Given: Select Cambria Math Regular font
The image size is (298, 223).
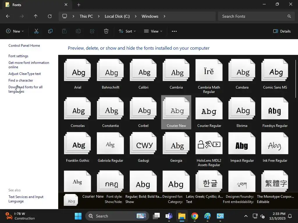Looking at the screenshot, I should pyautogui.click(x=209, y=76).
